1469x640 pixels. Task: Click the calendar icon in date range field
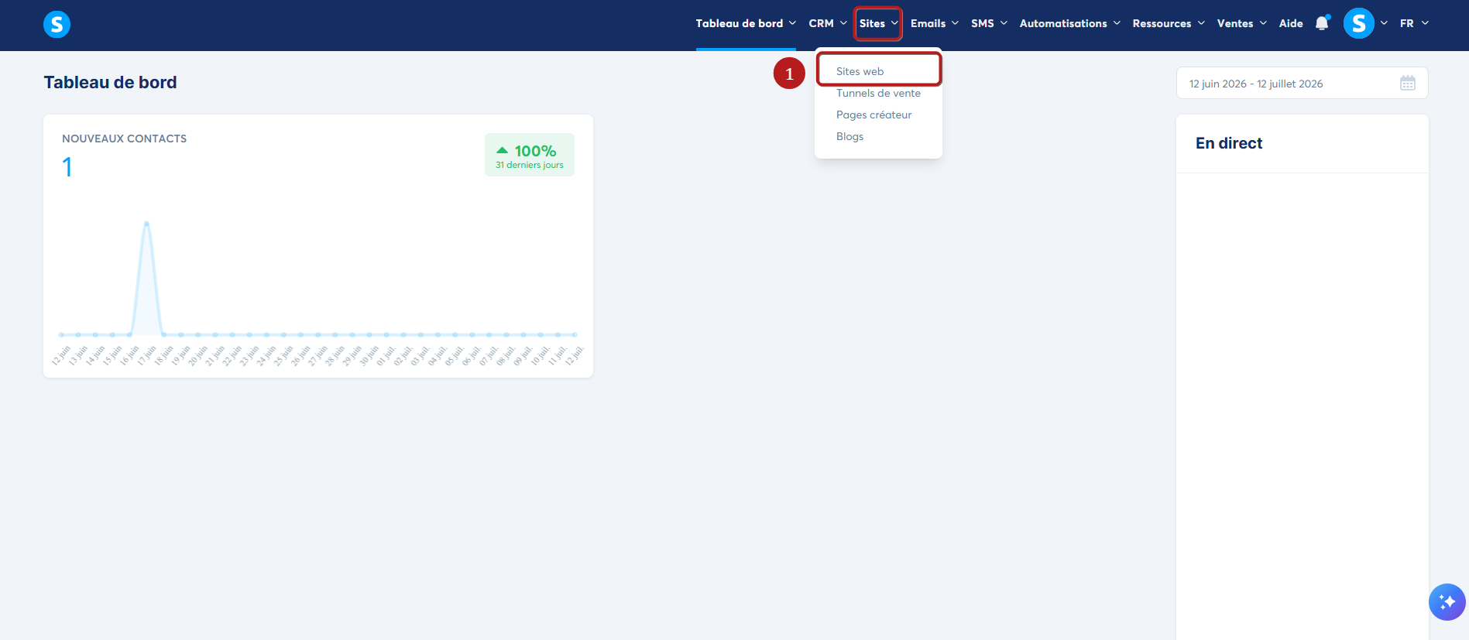(1408, 84)
